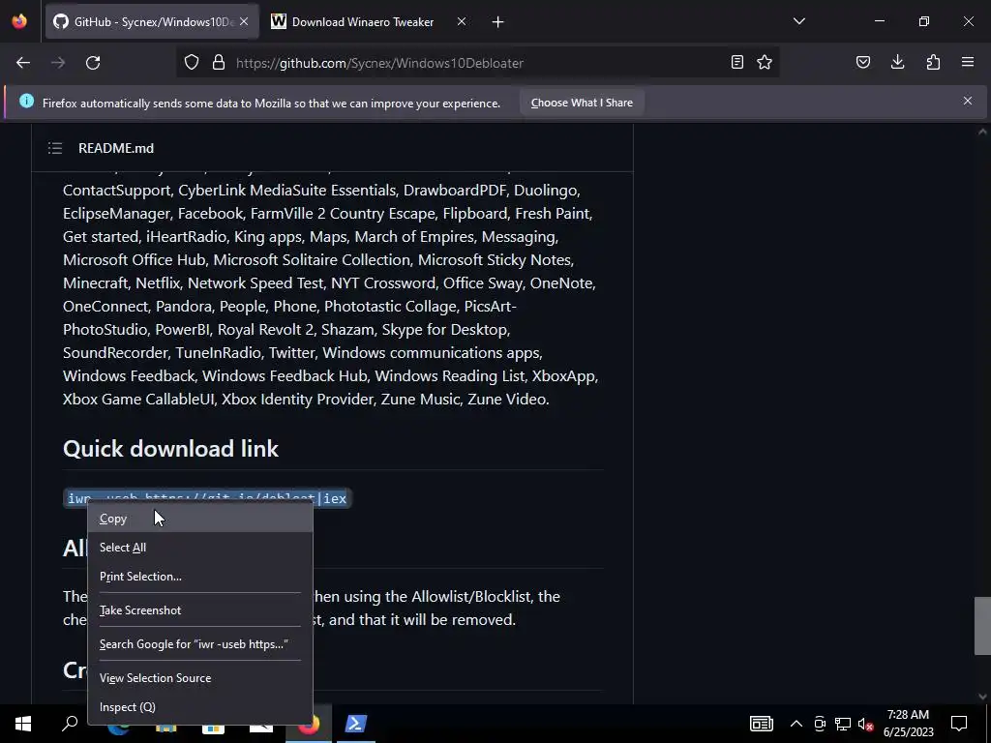Click the text "Zune Video."

(x=508, y=400)
